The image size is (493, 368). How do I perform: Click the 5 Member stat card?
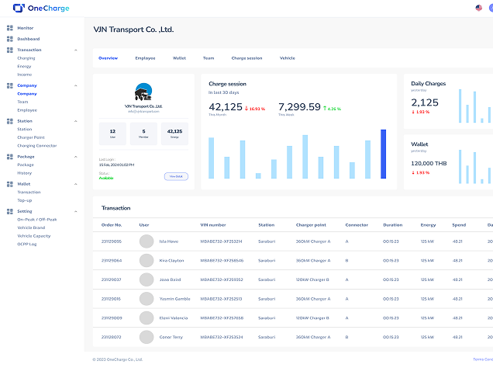(143, 134)
